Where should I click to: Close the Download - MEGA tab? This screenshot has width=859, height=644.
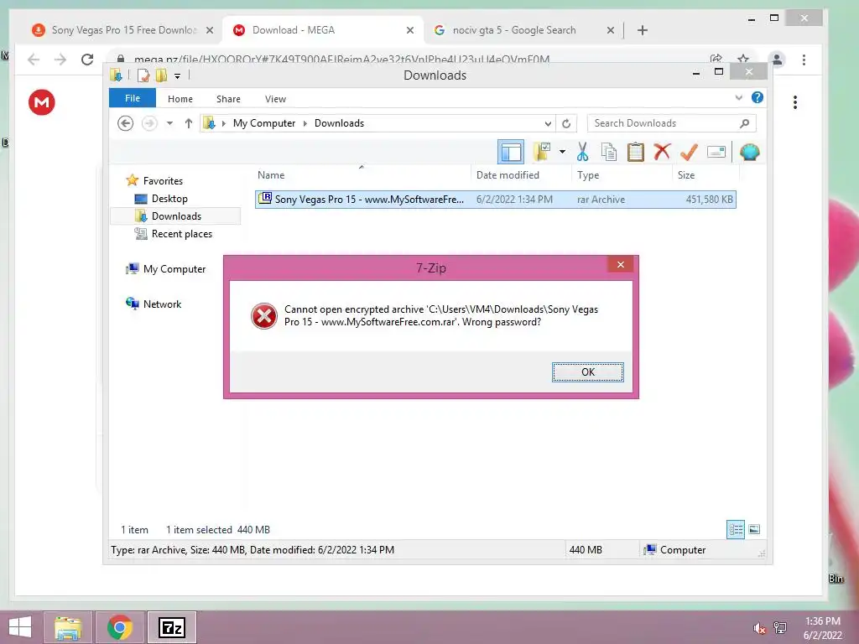(409, 31)
